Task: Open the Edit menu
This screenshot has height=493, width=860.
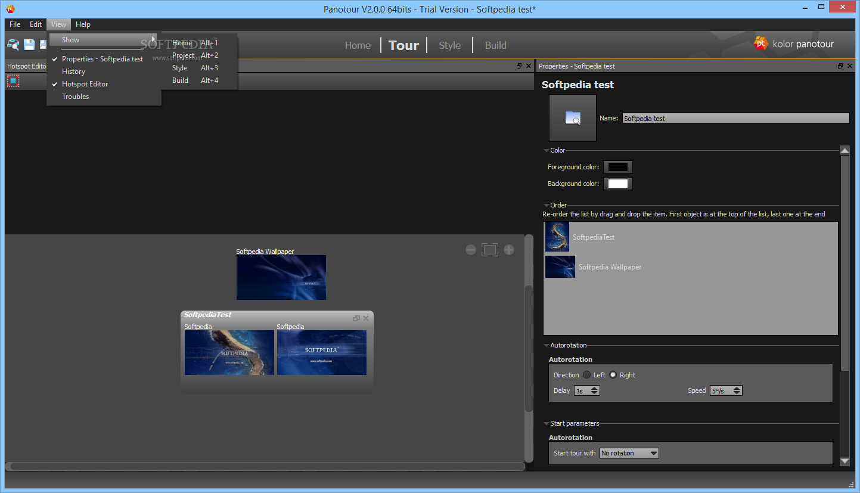Action: pyautogui.click(x=36, y=24)
